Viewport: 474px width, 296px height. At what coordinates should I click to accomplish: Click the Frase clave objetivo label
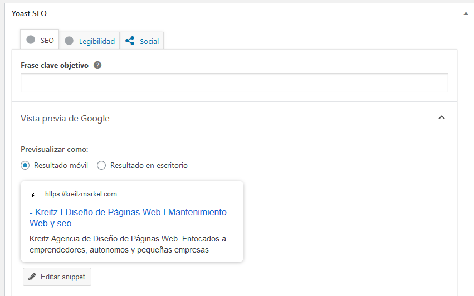[x=55, y=65]
